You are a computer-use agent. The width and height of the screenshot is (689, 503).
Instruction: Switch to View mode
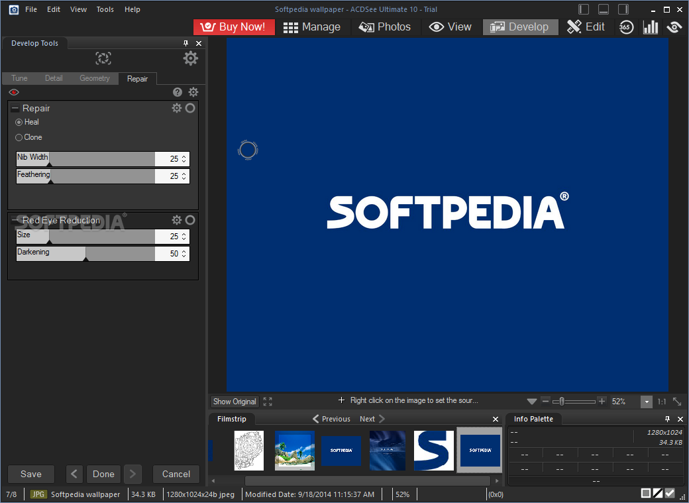point(450,27)
